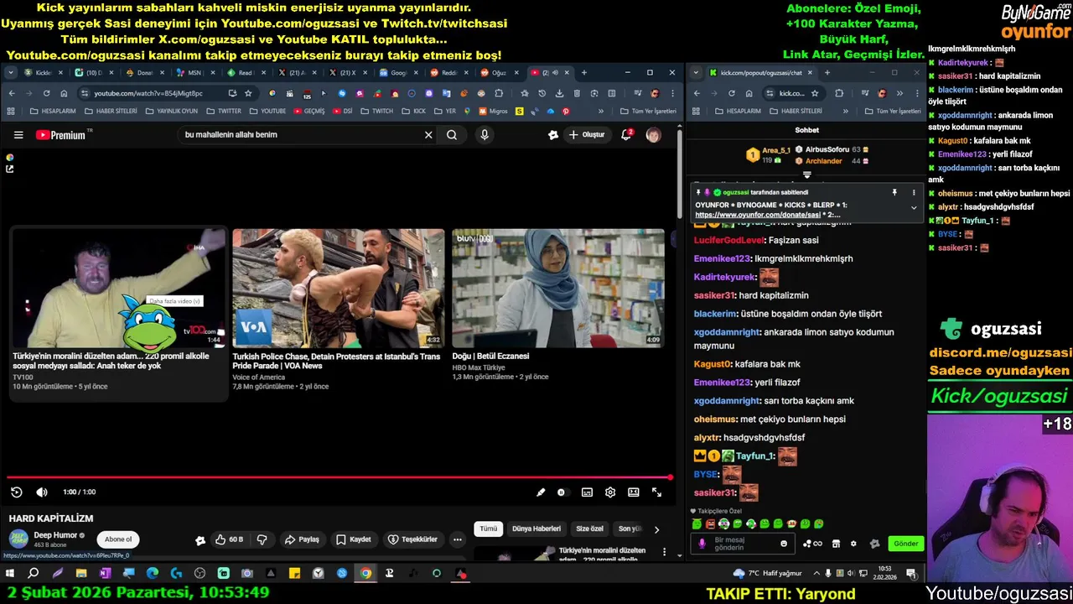Viewport: 1073px width, 604px height.
Task: Save video with Kaydet button
Action: [x=353, y=539]
